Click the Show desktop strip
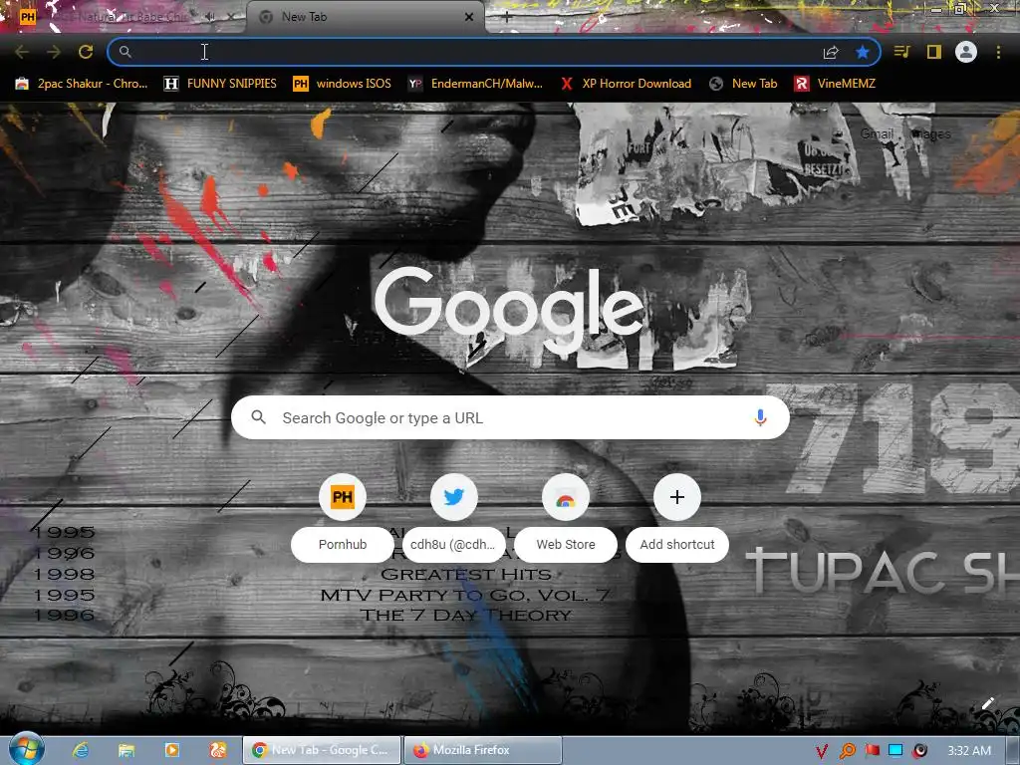Image resolution: width=1020 pixels, height=765 pixels. [x=1012, y=750]
